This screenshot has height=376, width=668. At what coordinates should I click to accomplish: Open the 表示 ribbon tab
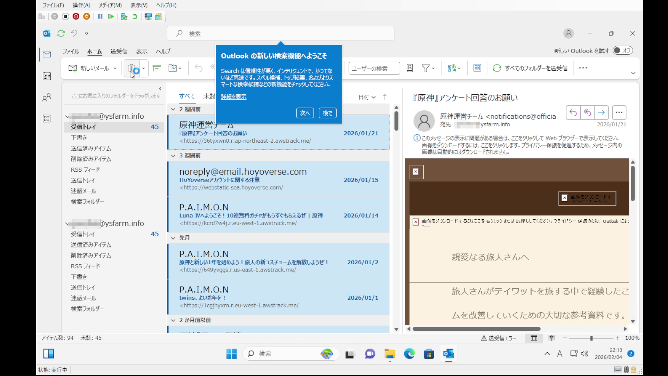click(142, 51)
